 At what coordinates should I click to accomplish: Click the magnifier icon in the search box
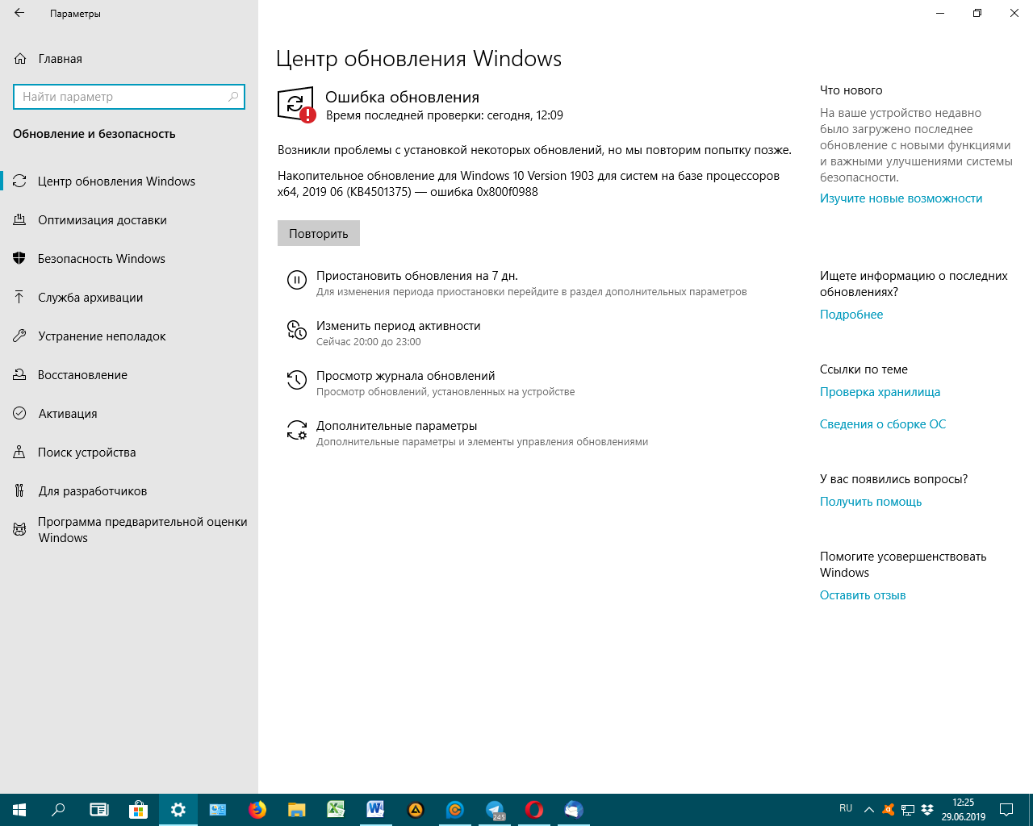pyautogui.click(x=233, y=97)
